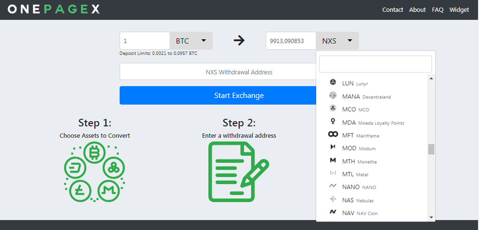The image size is (479, 230).
Task: Select MTH Monetha from the list
Action: pos(372,161)
